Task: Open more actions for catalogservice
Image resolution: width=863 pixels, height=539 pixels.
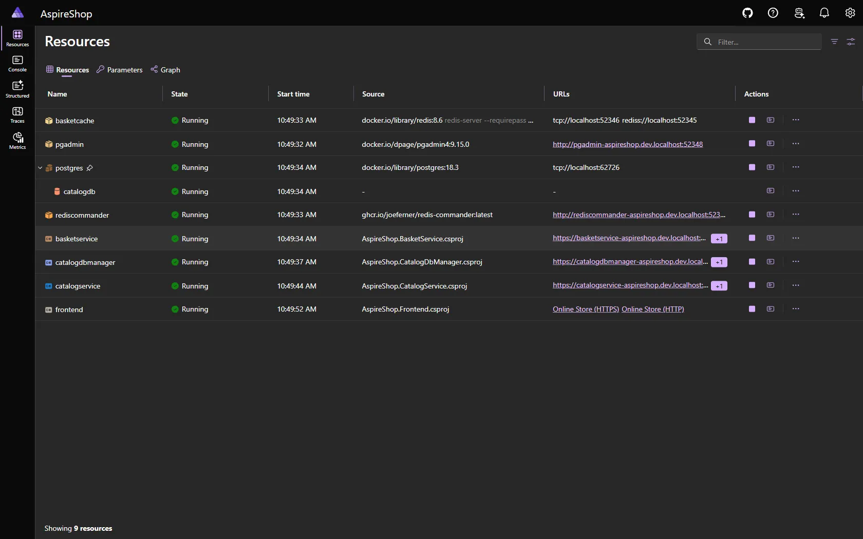Action: 796,285
